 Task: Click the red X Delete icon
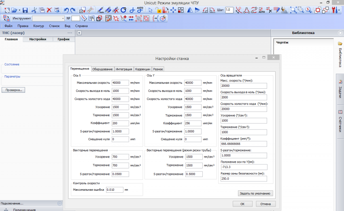point(49,10)
